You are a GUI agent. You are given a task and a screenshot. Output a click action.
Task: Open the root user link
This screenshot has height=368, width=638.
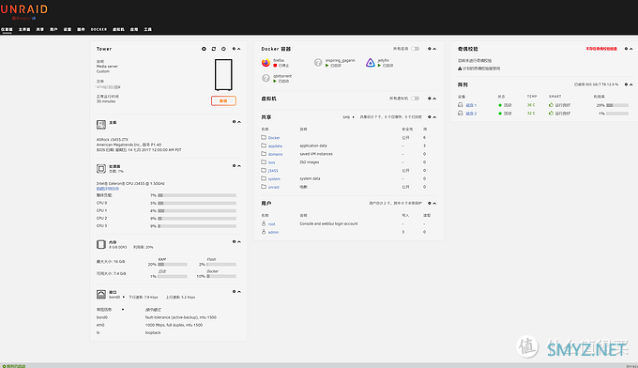click(272, 223)
